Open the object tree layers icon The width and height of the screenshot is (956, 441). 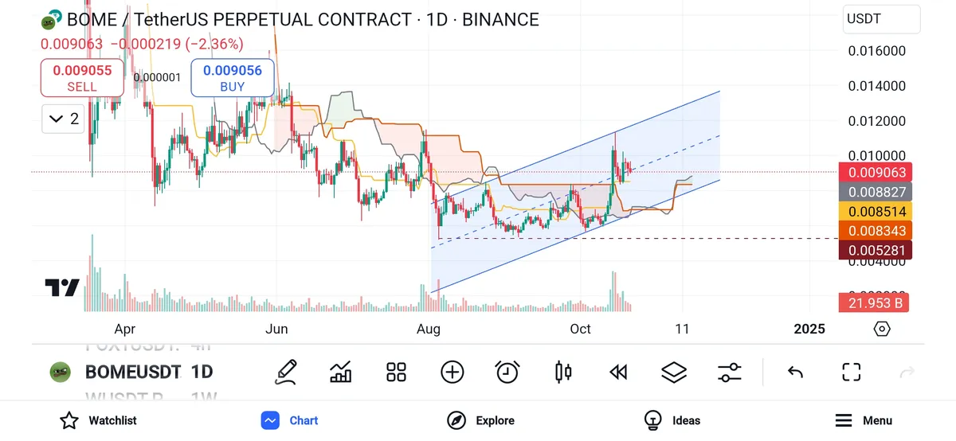674,372
